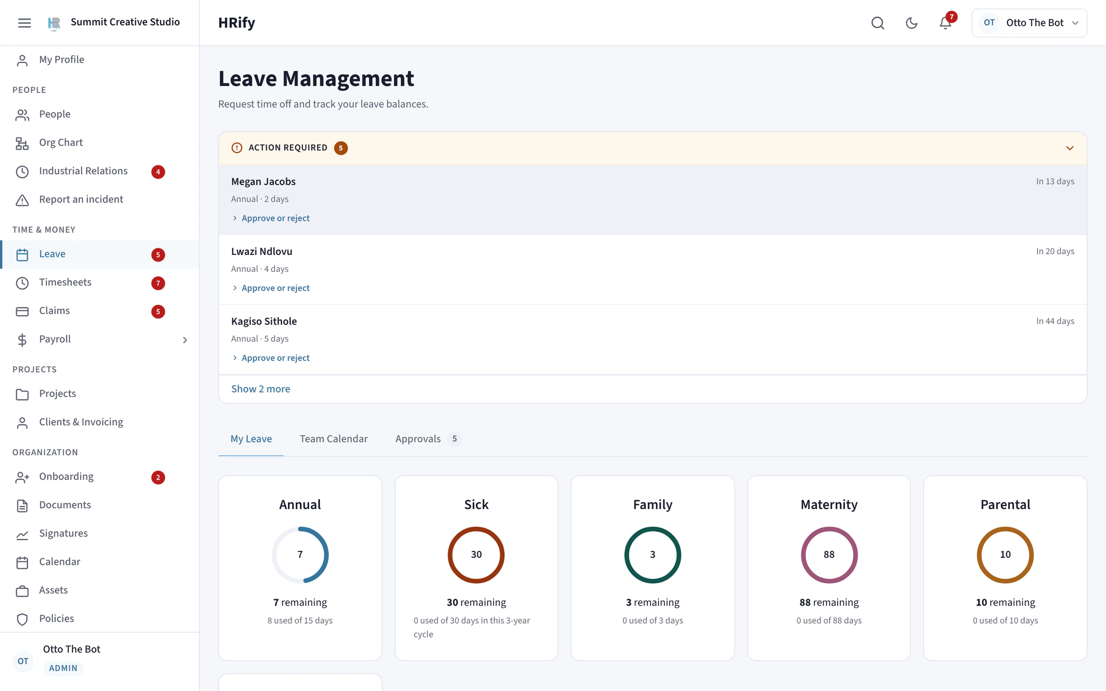Click the search magnifier icon
This screenshot has width=1106, height=691.
[x=878, y=23]
